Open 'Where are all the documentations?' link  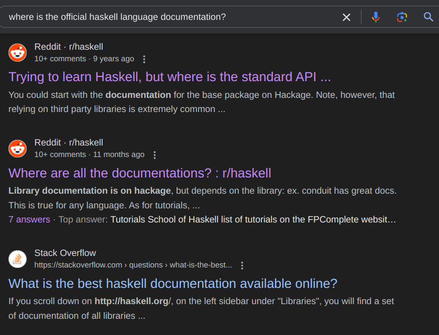(x=140, y=173)
